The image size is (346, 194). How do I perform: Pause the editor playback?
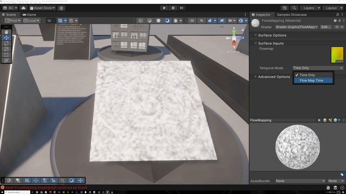pos(173,8)
